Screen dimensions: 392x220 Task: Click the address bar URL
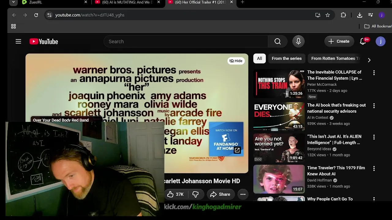[90, 15]
